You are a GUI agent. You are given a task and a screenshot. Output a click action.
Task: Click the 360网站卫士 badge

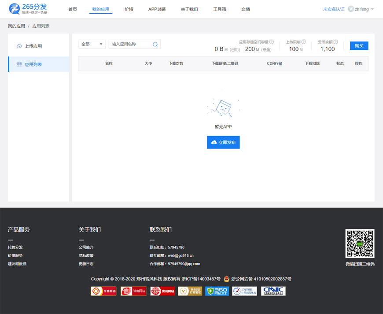pos(217,291)
